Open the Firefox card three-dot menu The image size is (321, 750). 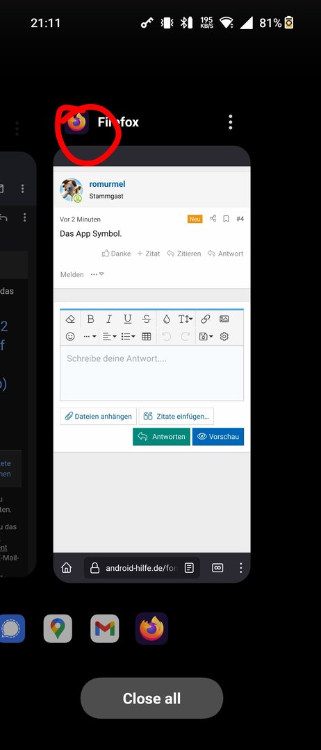pos(231,122)
